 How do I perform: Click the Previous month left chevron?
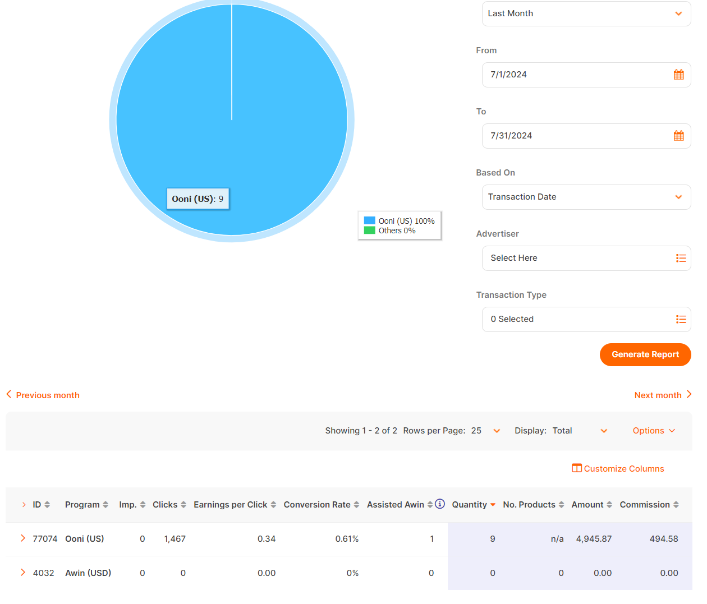[9, 395]
